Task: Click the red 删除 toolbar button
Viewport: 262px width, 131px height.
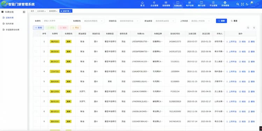Action: 63,28
